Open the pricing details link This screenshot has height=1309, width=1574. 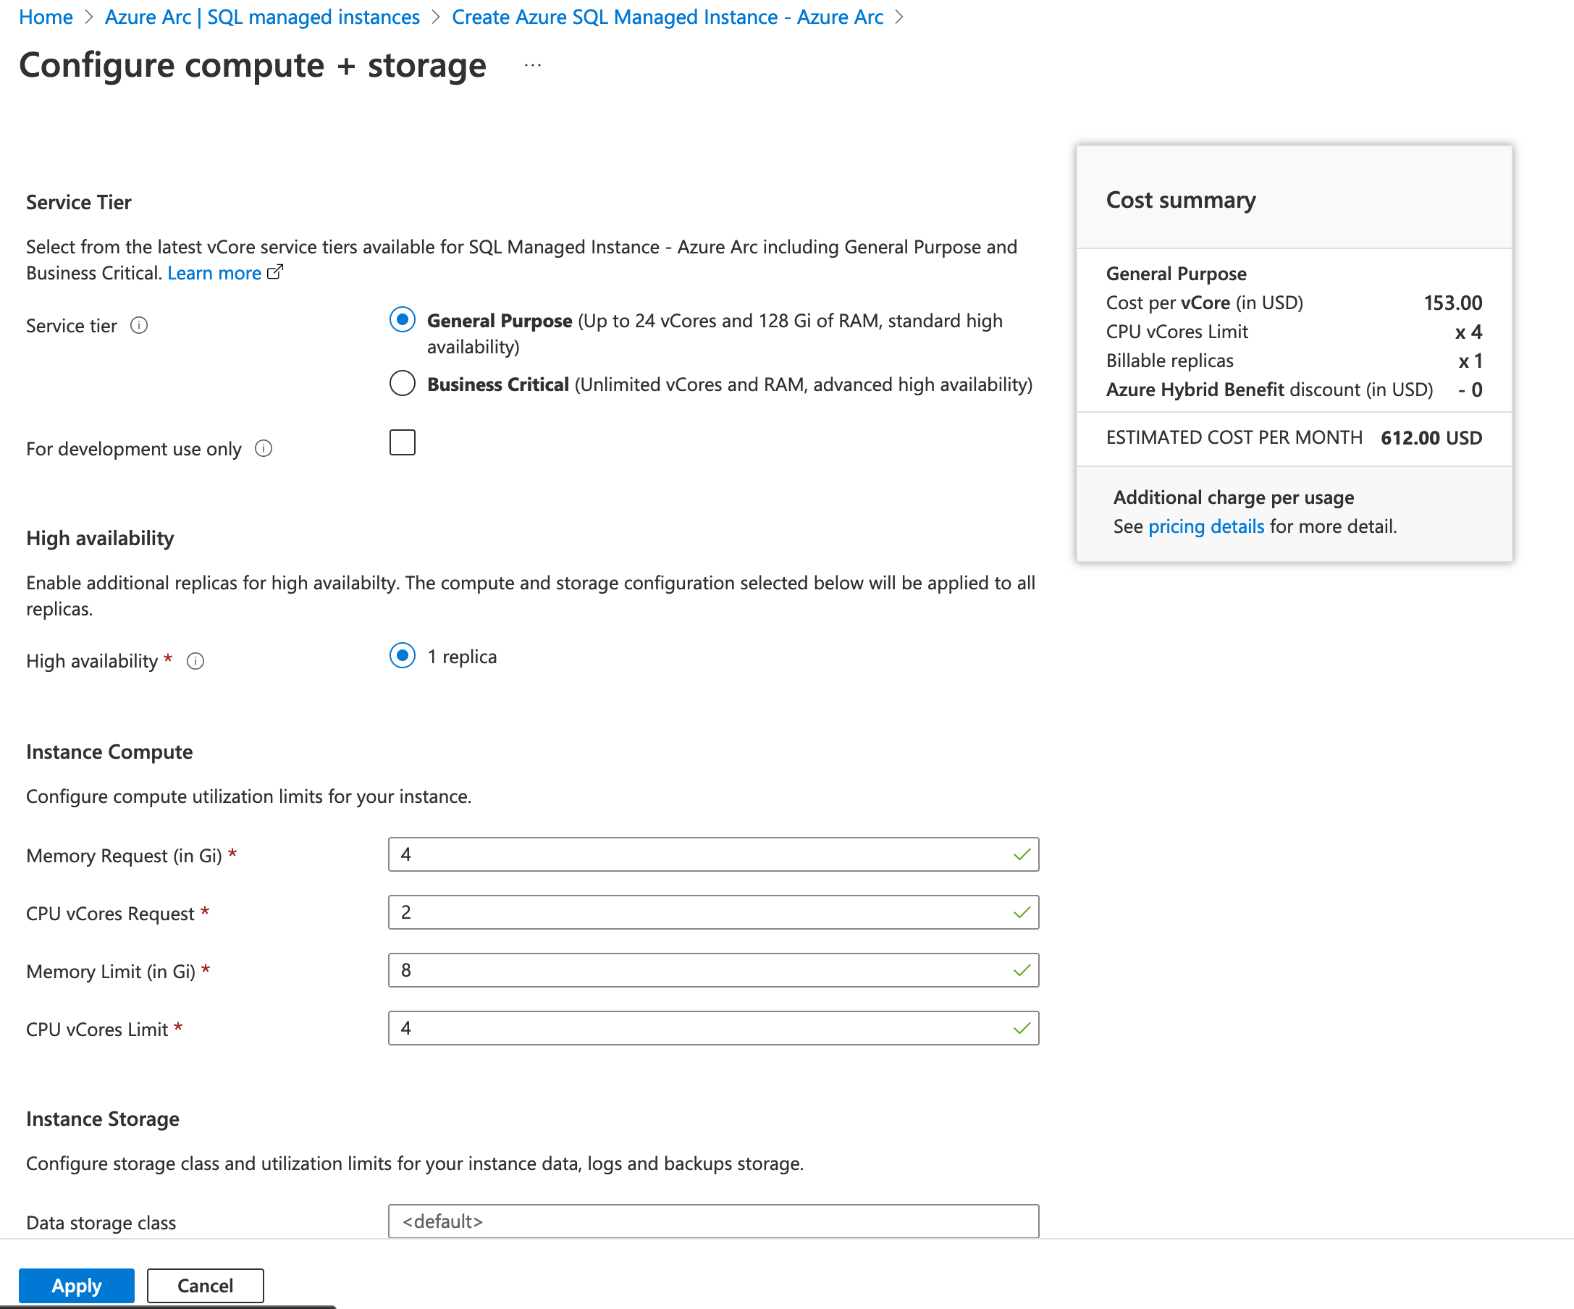[1206, 526]
